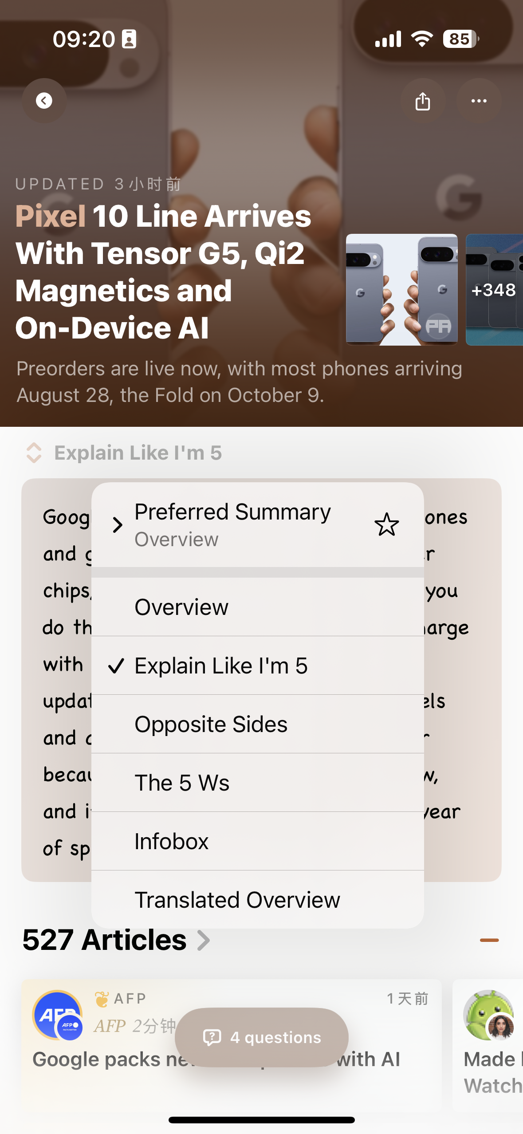The width and height of the screenshot is (523, 1134).
Task: Tap the star icon beside Preferred Summary
Action: tap(386, 524)
